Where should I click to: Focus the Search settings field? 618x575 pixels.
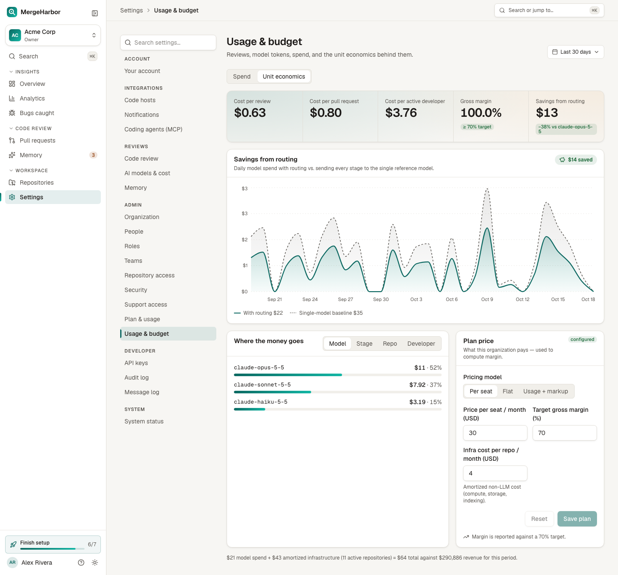click(x=168, y=43)
